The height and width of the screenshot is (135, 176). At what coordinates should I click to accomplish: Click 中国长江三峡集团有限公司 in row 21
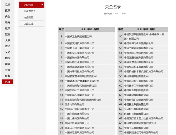(79, 133)
